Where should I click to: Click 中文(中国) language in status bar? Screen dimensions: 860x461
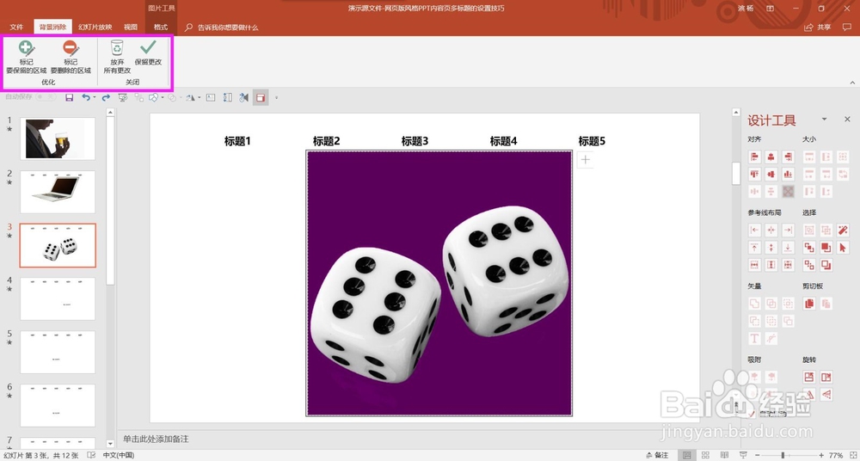click(119, 456)
